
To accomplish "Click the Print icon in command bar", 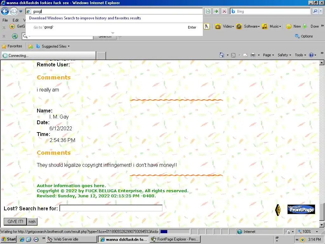I will tap(253, 55).
